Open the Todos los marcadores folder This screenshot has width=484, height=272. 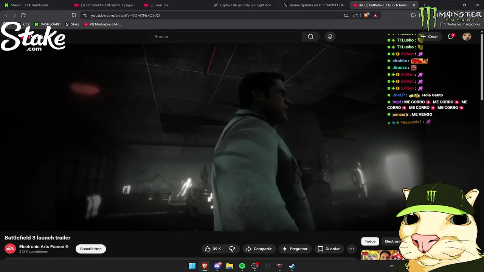pos(460,24)
